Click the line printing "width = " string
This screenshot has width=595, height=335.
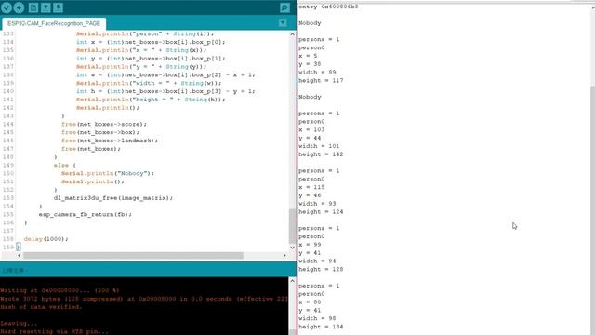[149, 83]
